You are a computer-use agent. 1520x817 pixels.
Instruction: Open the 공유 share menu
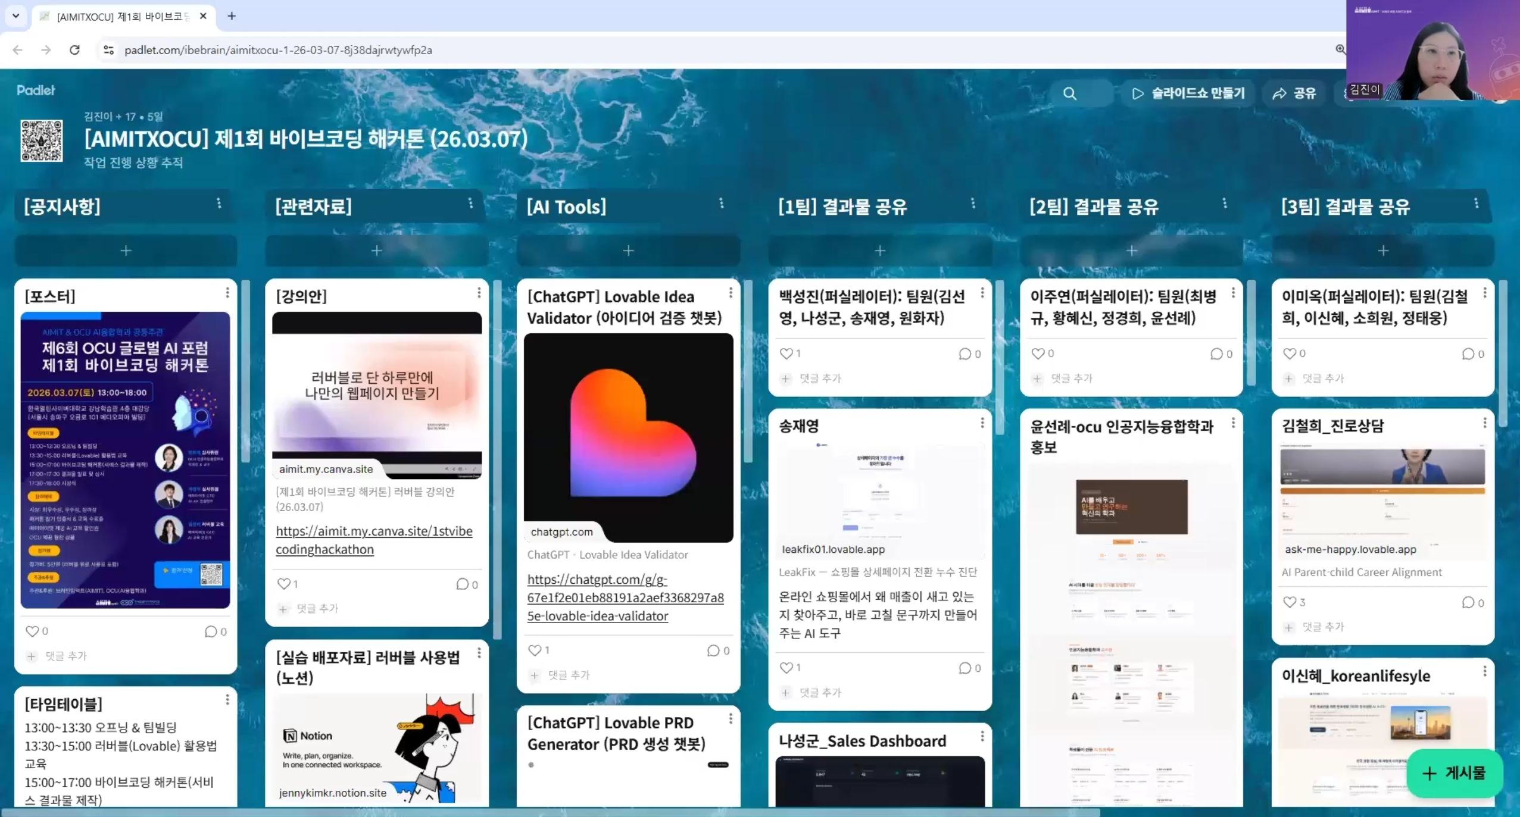[1294, 93]
